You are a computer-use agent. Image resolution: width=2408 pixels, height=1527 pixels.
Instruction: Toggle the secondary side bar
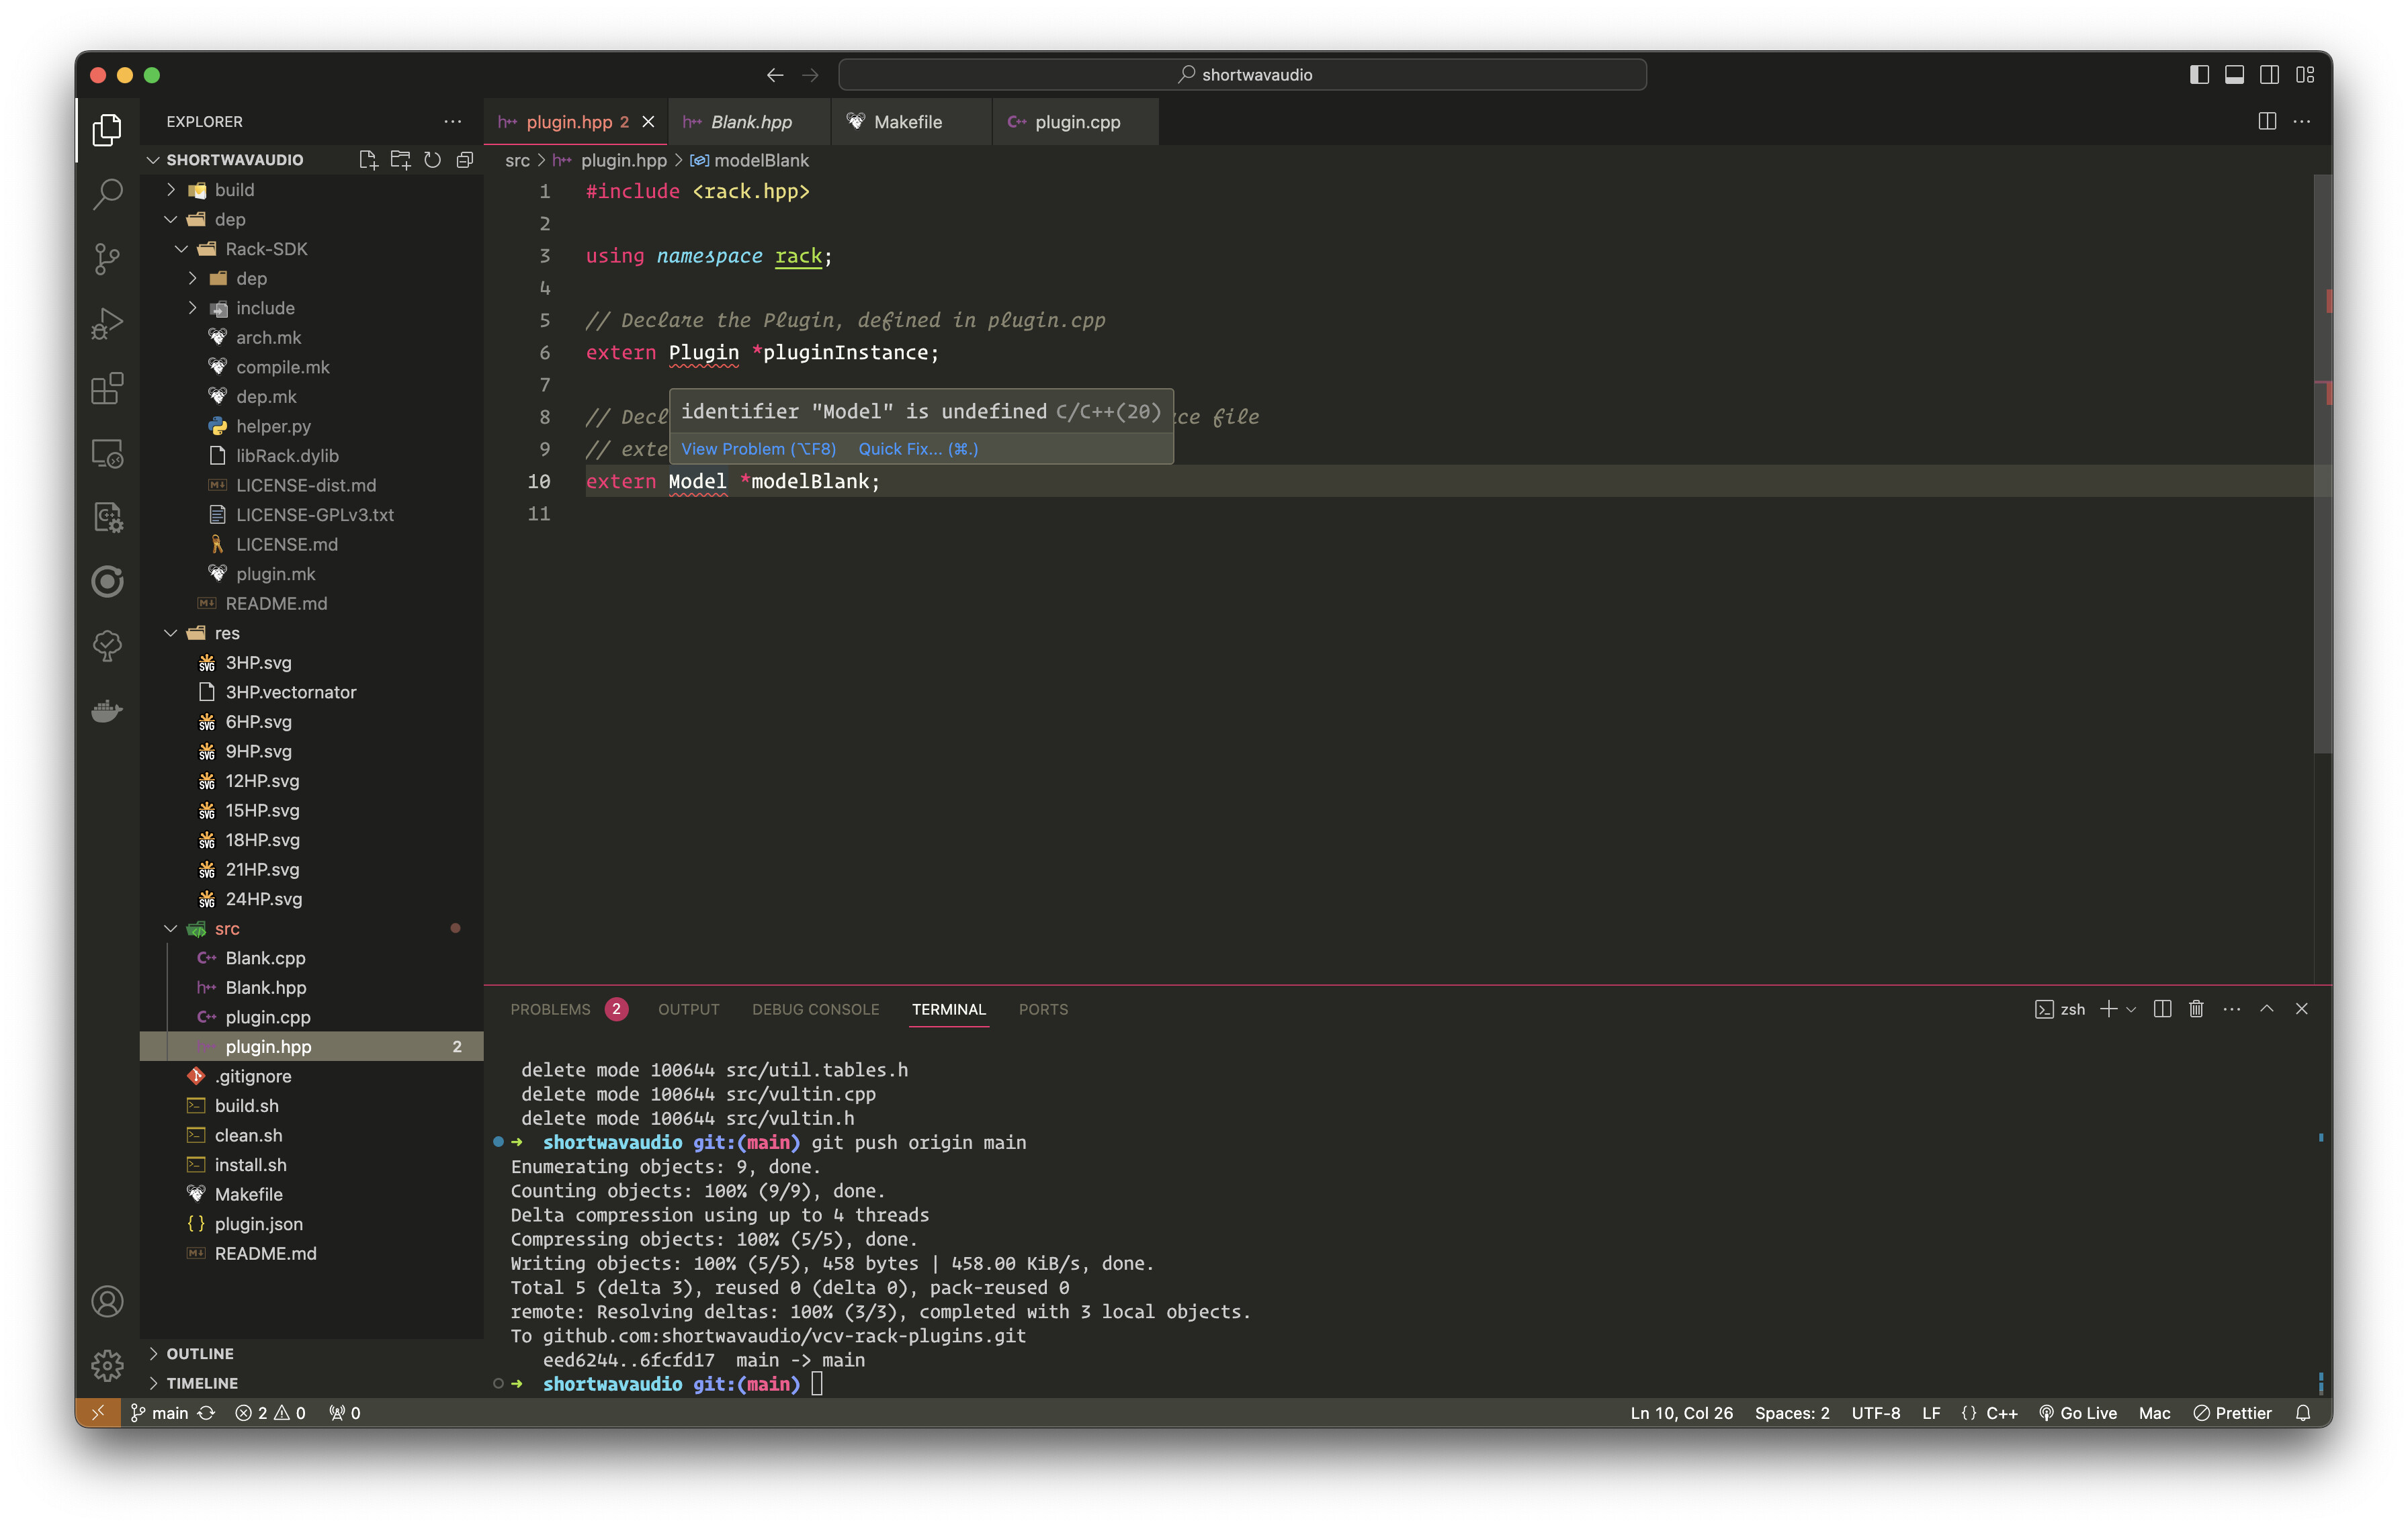(x=2269, y=75)
